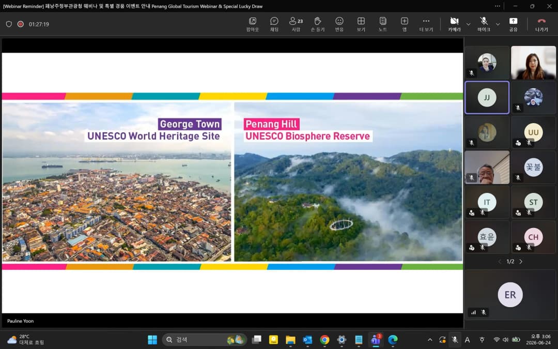Select the 효윤 participant tile
This screenshot has height=349, width=558.
click(x=487, y=237)
